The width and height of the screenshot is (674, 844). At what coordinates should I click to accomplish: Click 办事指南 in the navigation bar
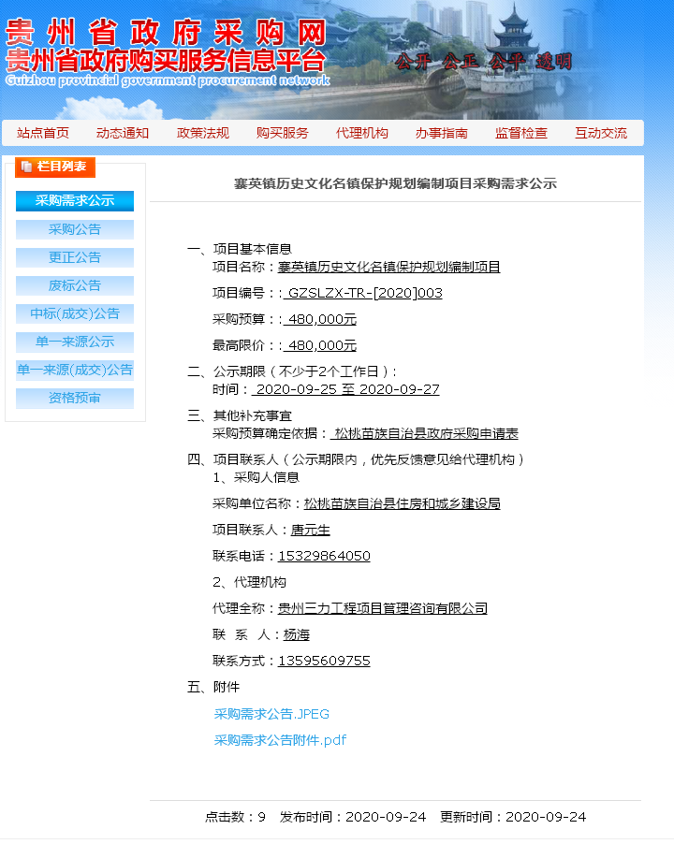point(442,133)
